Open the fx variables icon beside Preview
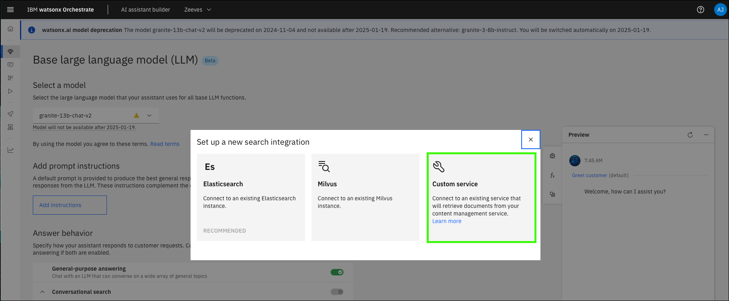729x301 pixels. tap(552, 175)
